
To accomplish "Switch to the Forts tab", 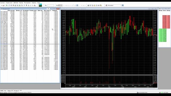I will [5, 91].
